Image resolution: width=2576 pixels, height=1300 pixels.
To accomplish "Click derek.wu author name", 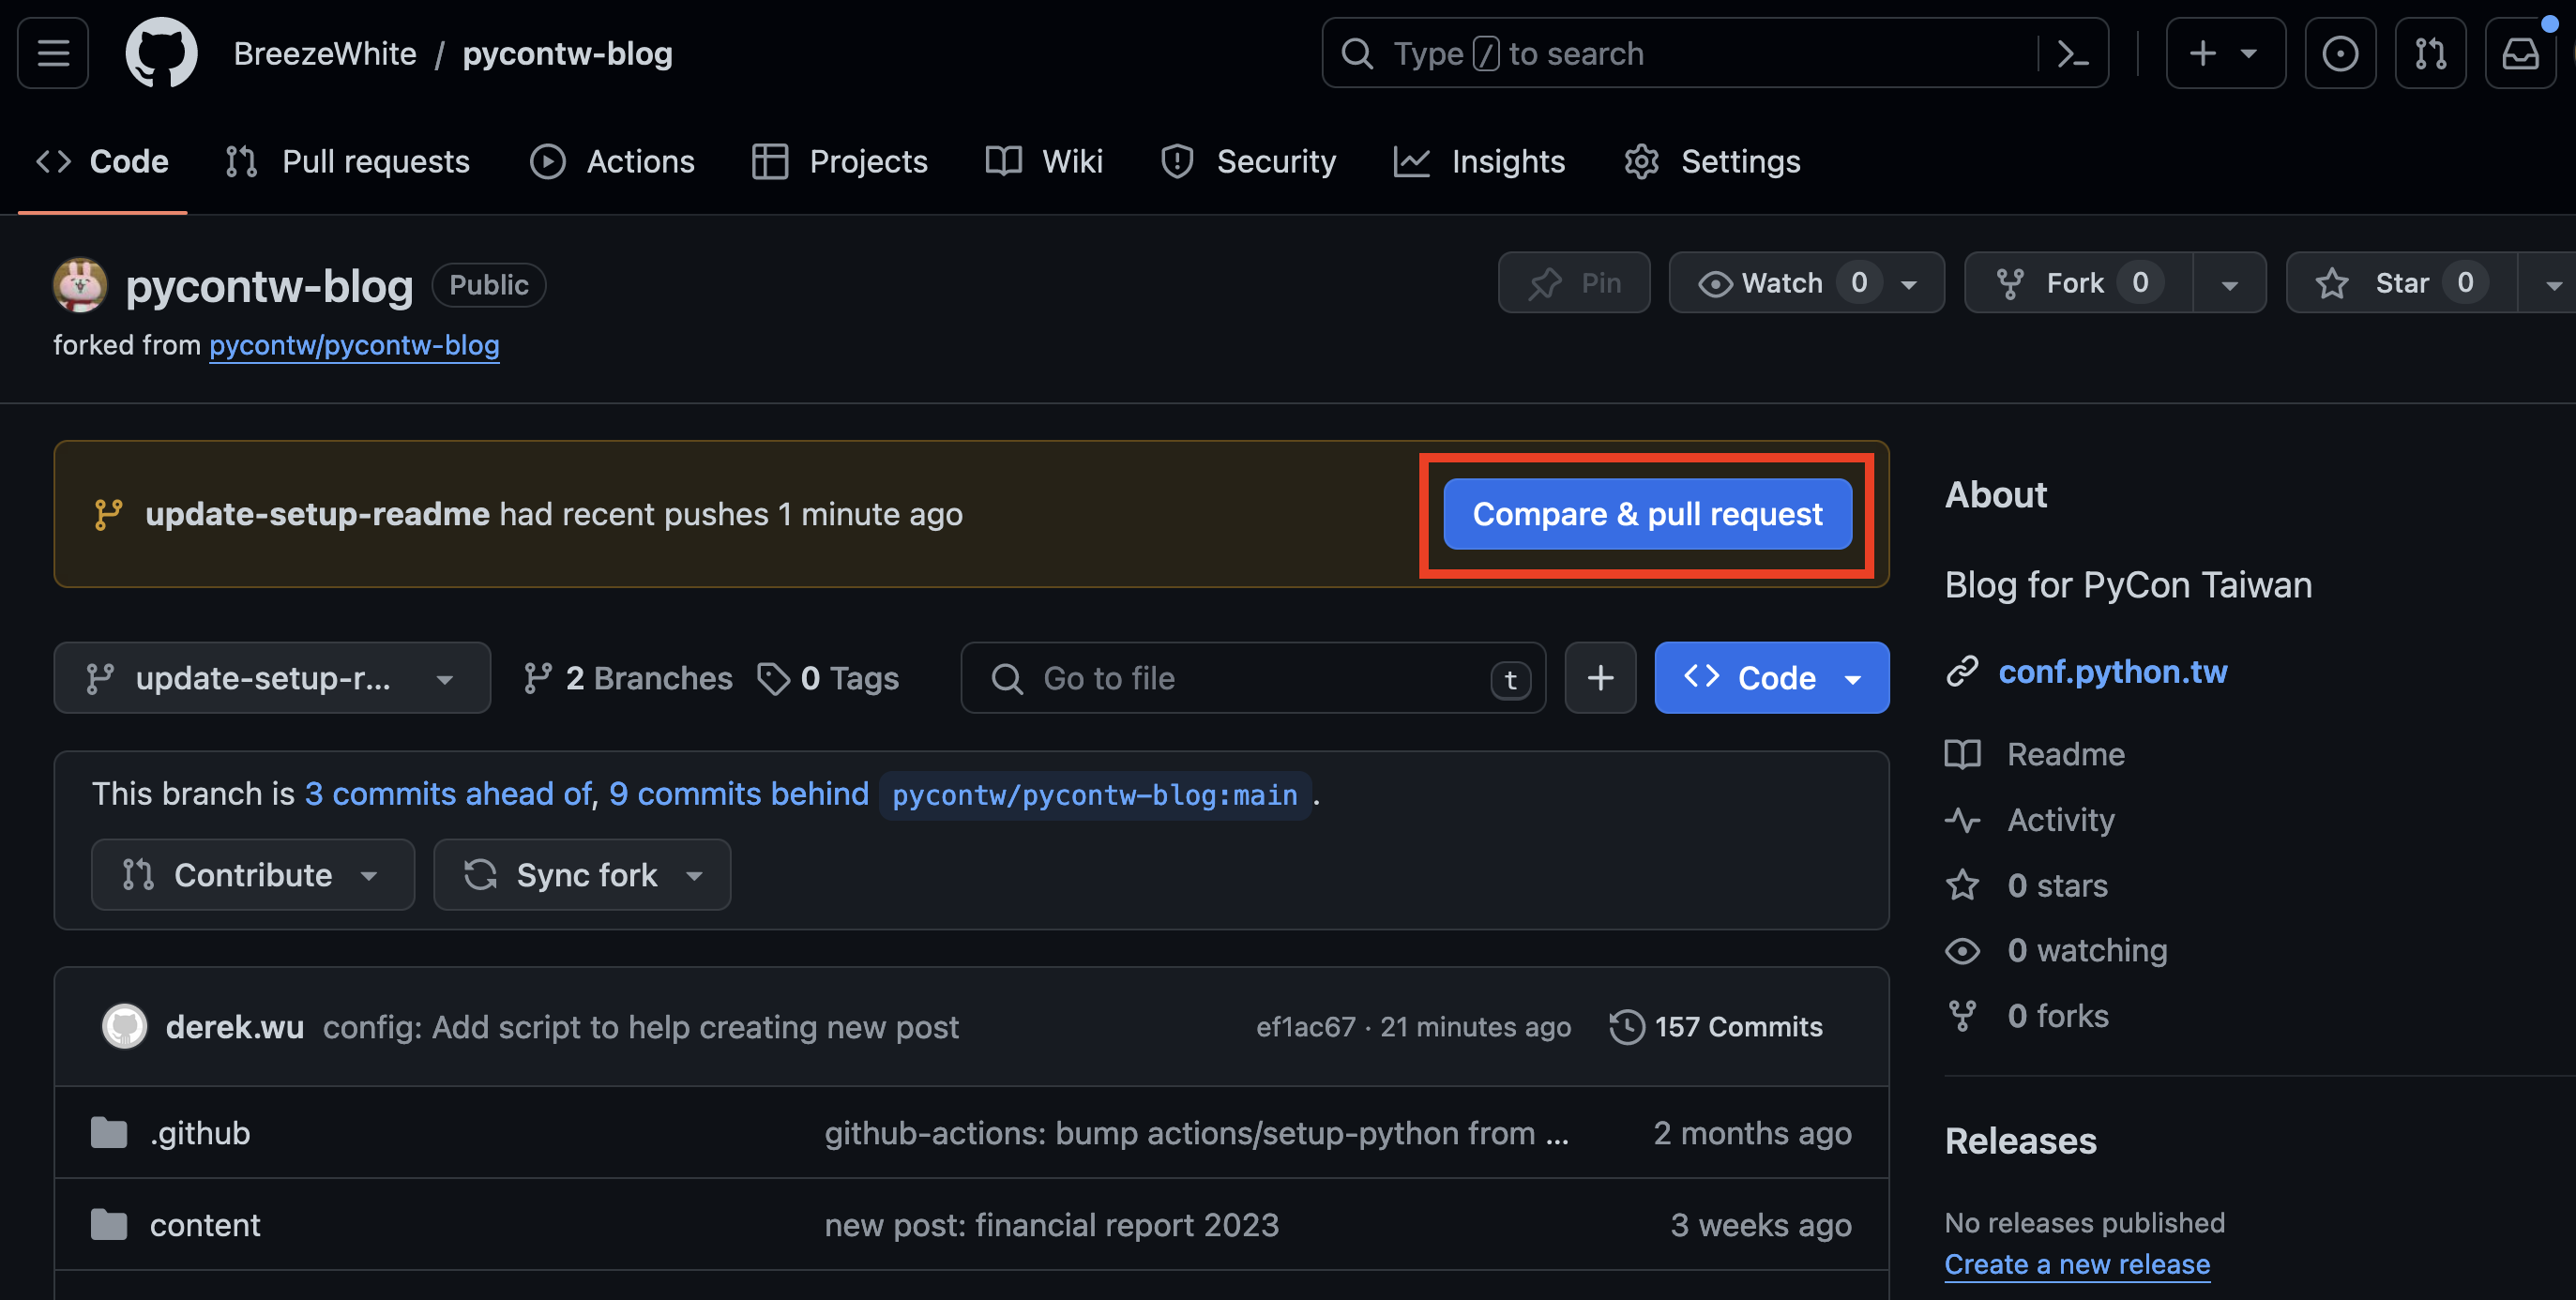I will [235, 1027].
